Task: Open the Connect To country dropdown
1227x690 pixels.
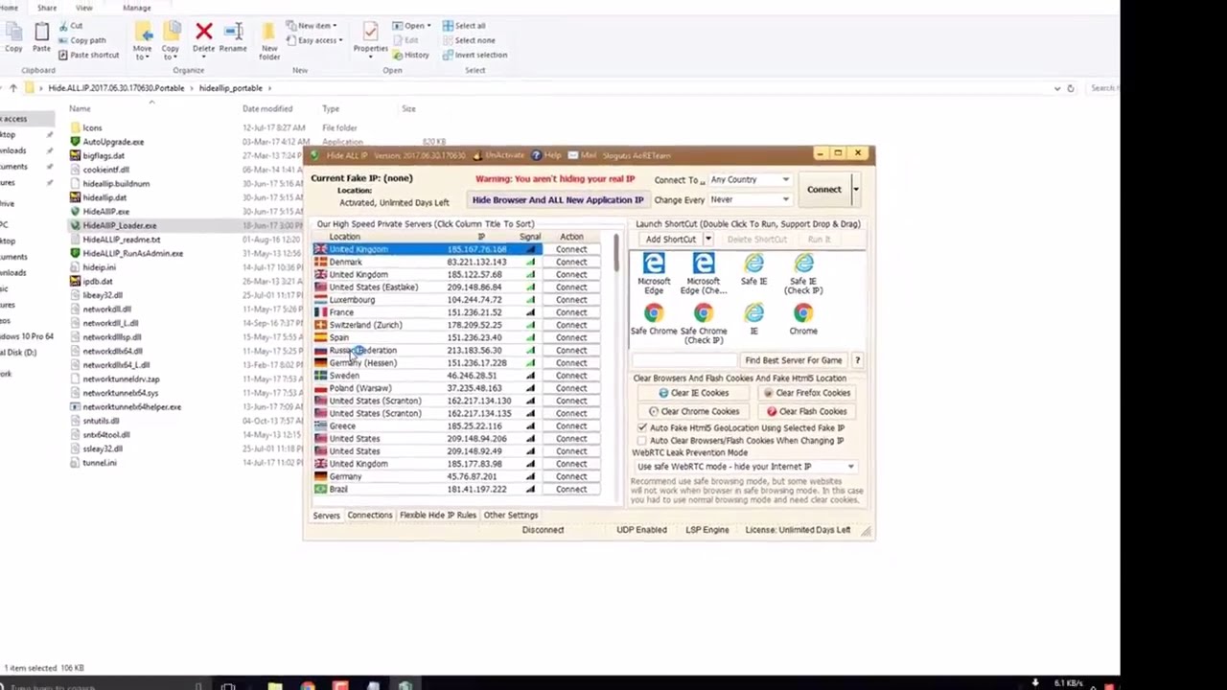Action: point(750,179)
